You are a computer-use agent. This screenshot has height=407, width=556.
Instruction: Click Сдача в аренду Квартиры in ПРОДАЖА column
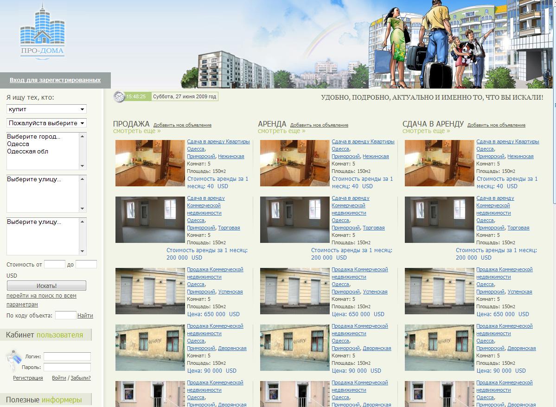pos(218,141)
